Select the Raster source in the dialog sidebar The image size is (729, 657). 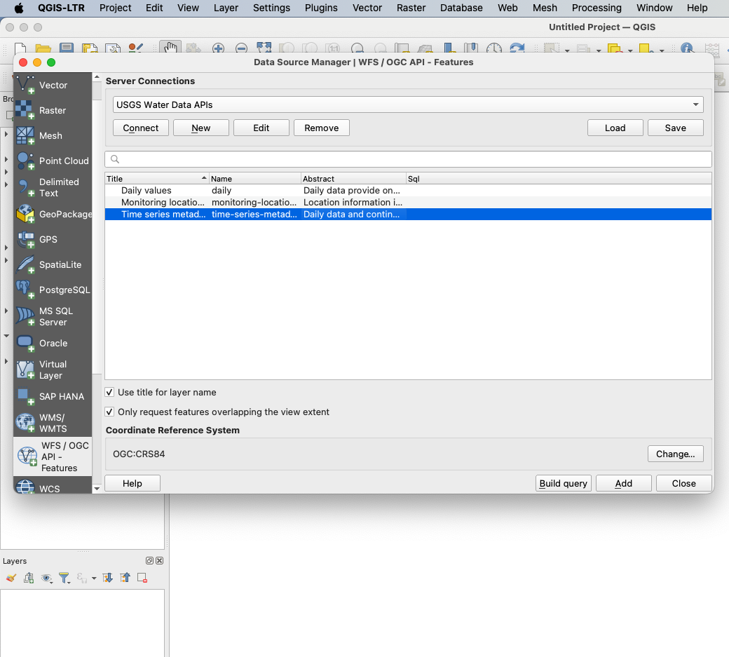pos(53,110)
